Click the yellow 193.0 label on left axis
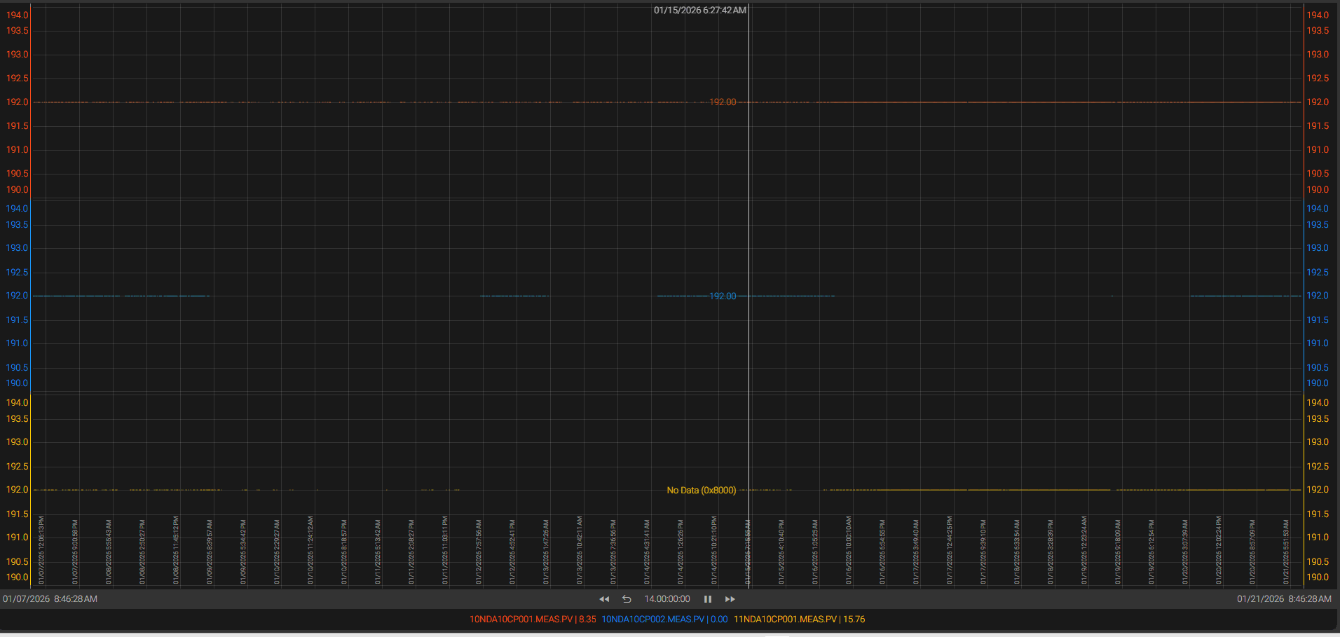 (x=18, y=442)
